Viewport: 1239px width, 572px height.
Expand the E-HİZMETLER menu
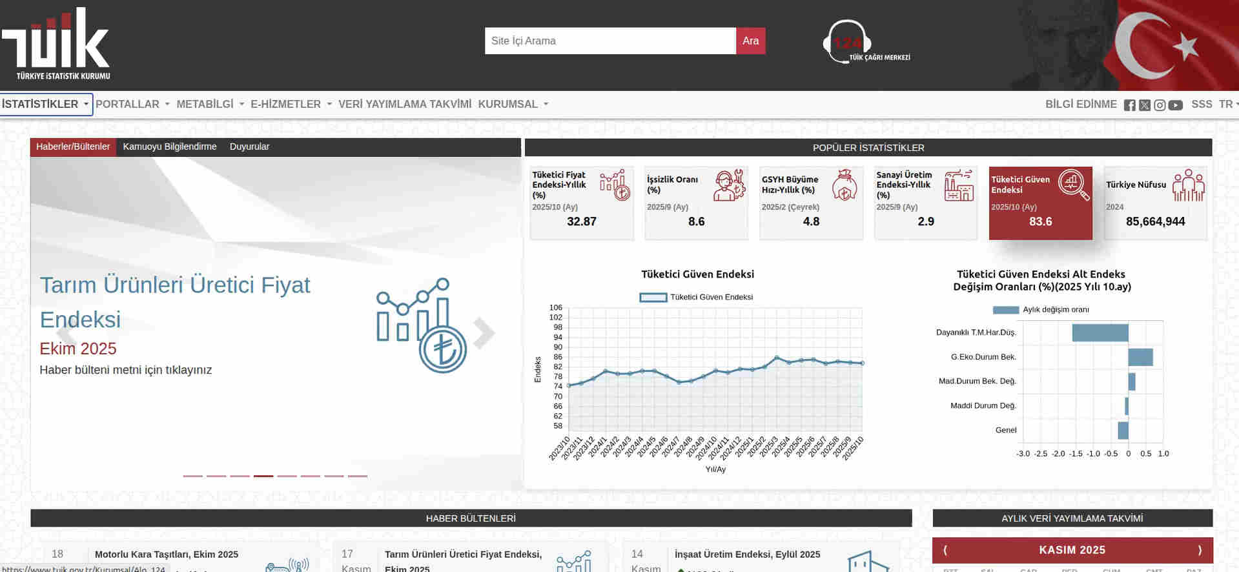(291, 105)
